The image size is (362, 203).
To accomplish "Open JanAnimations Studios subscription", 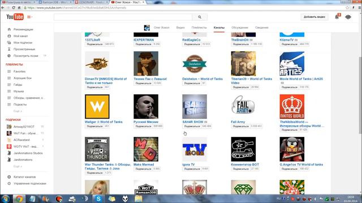I will pyautogui.click(x=28, y=153).
